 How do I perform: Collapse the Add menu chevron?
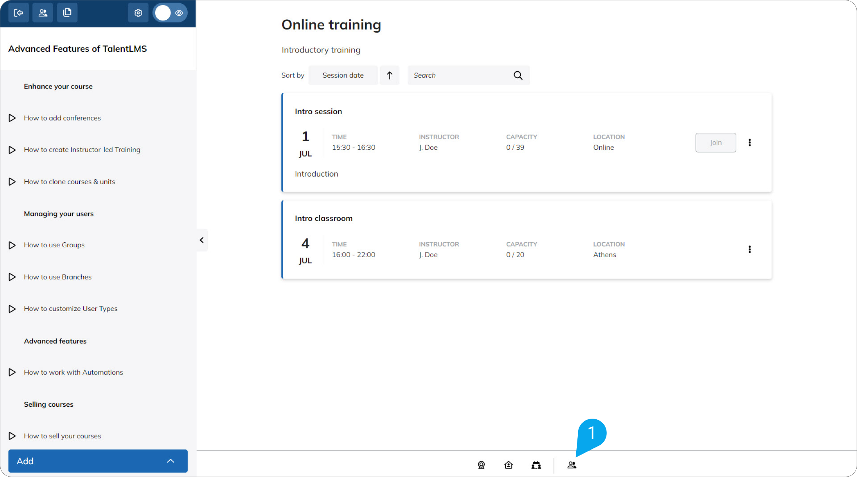pos(171,461)
